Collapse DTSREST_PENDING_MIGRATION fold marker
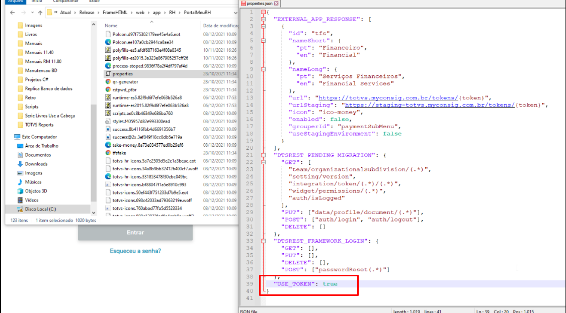The width and height of the screenshot is (566, 313). [x=264, y=155]
